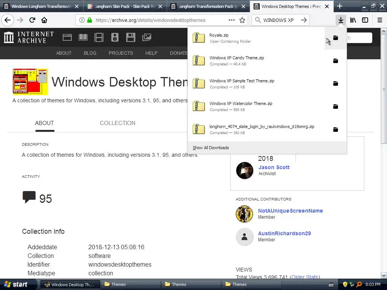Screen dimensions: 387x290
Task: Open Jason Scott's profile link
Action: 274,167
